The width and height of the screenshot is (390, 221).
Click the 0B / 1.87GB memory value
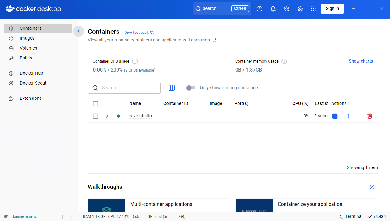pyautogui.click(x=249, y=70)
